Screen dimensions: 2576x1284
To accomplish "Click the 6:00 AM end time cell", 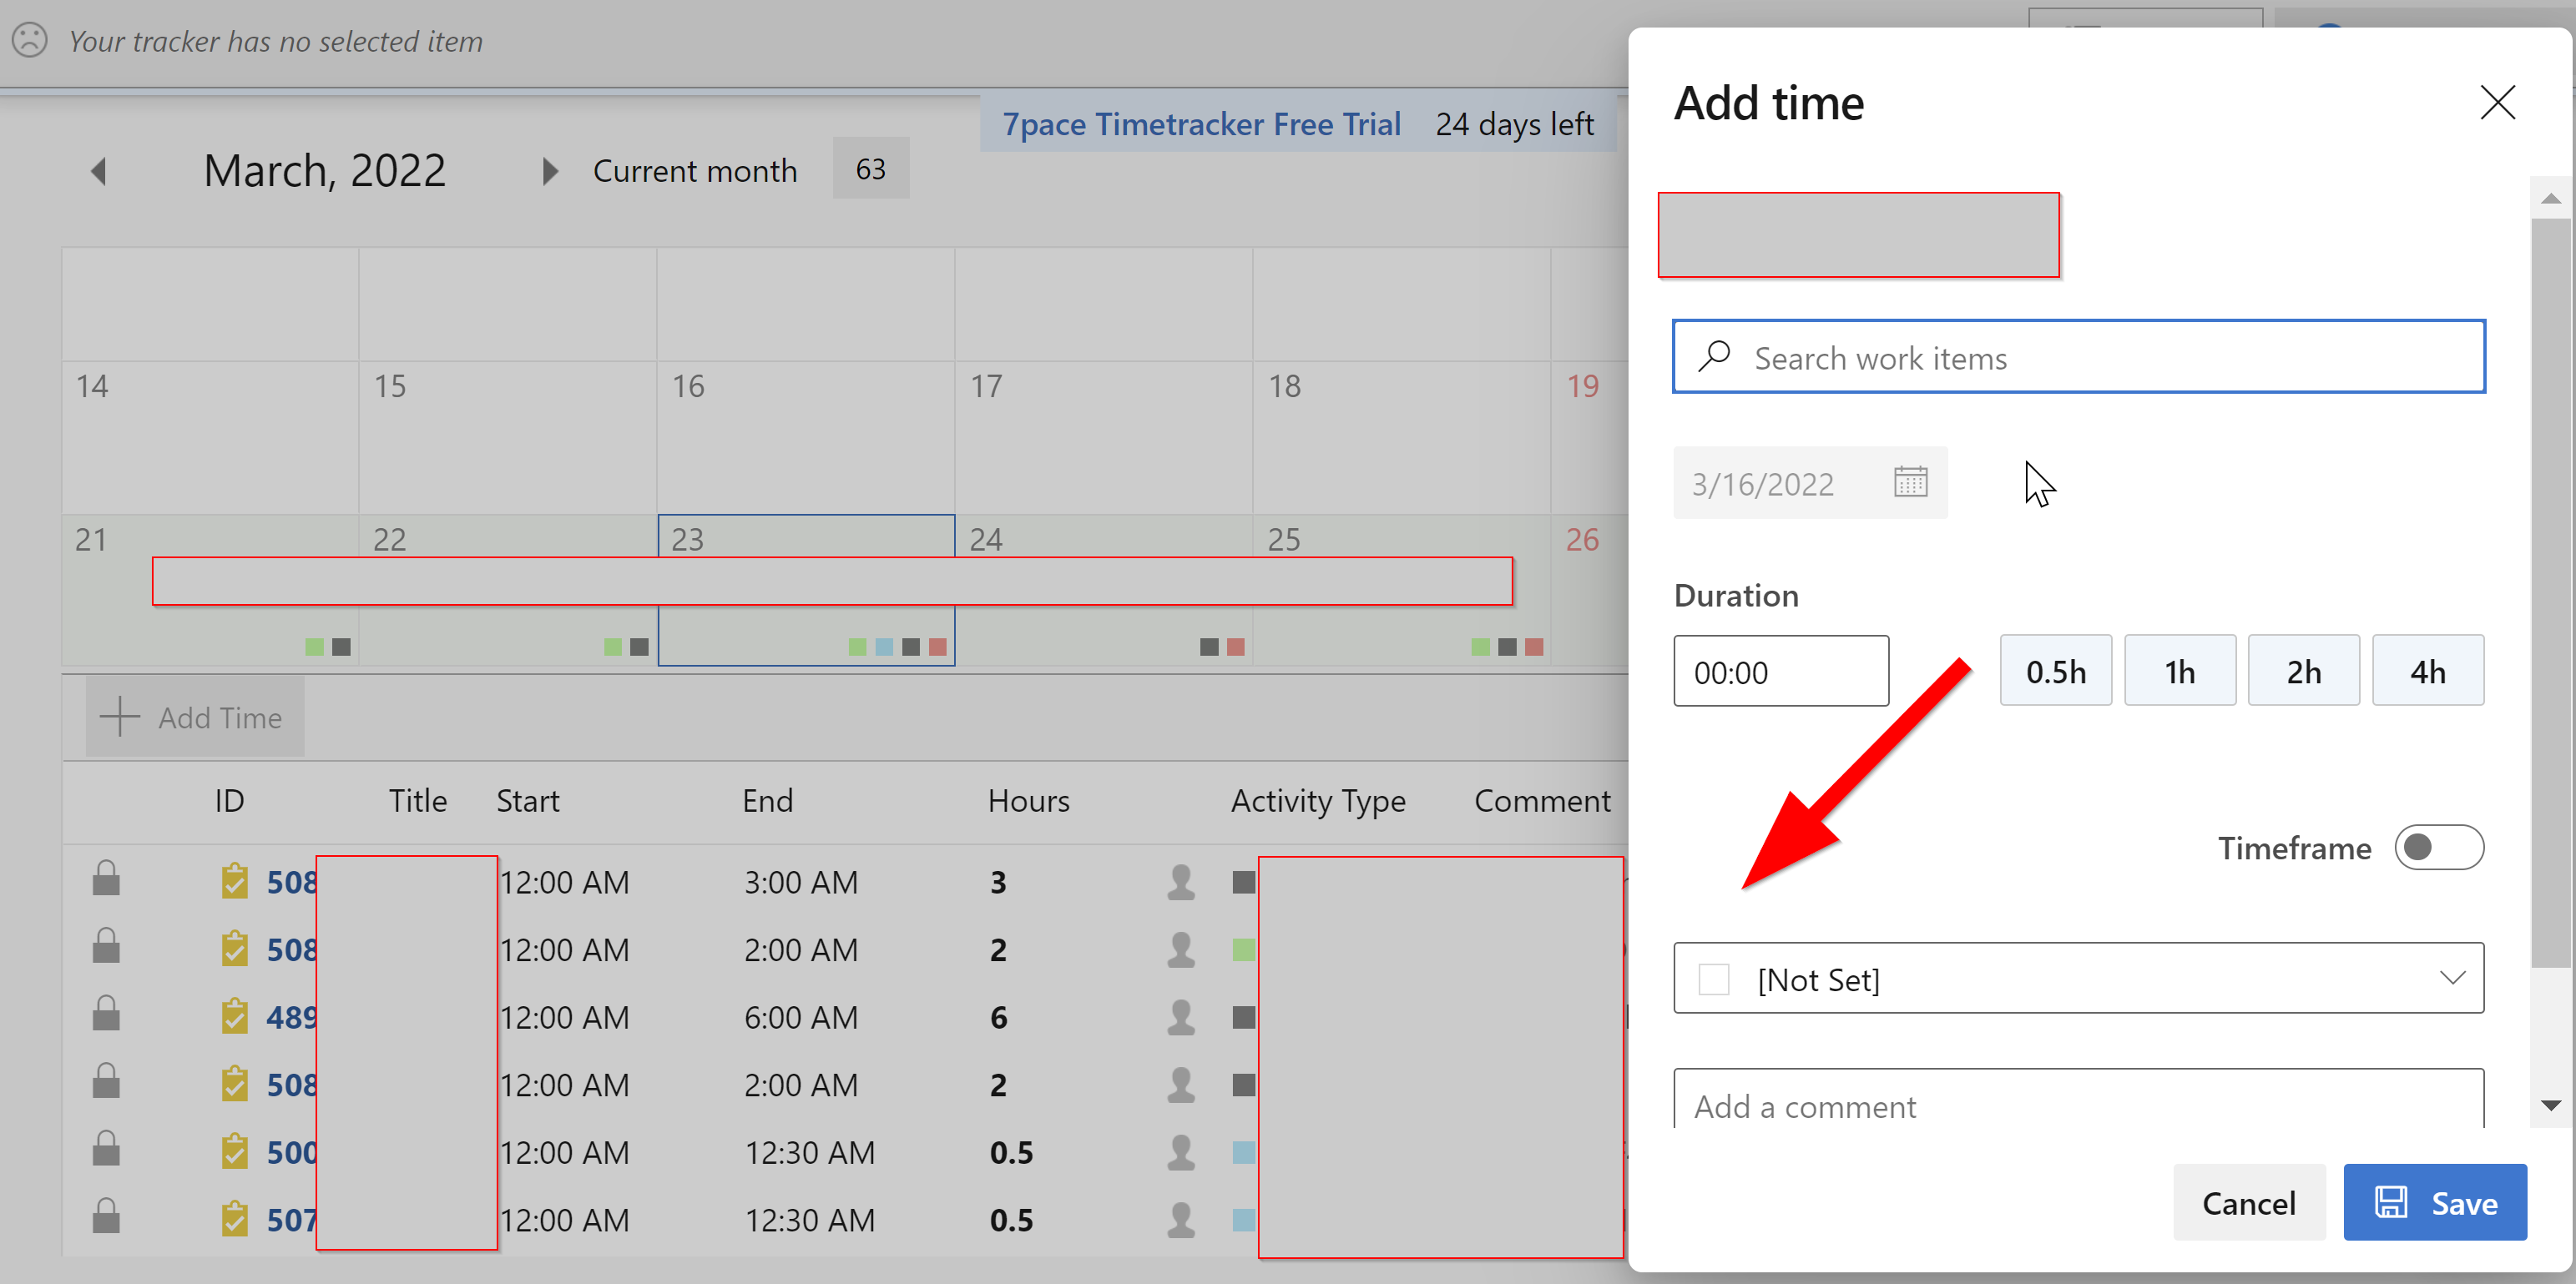I will pyautogui.click(x=800, y=1016).
